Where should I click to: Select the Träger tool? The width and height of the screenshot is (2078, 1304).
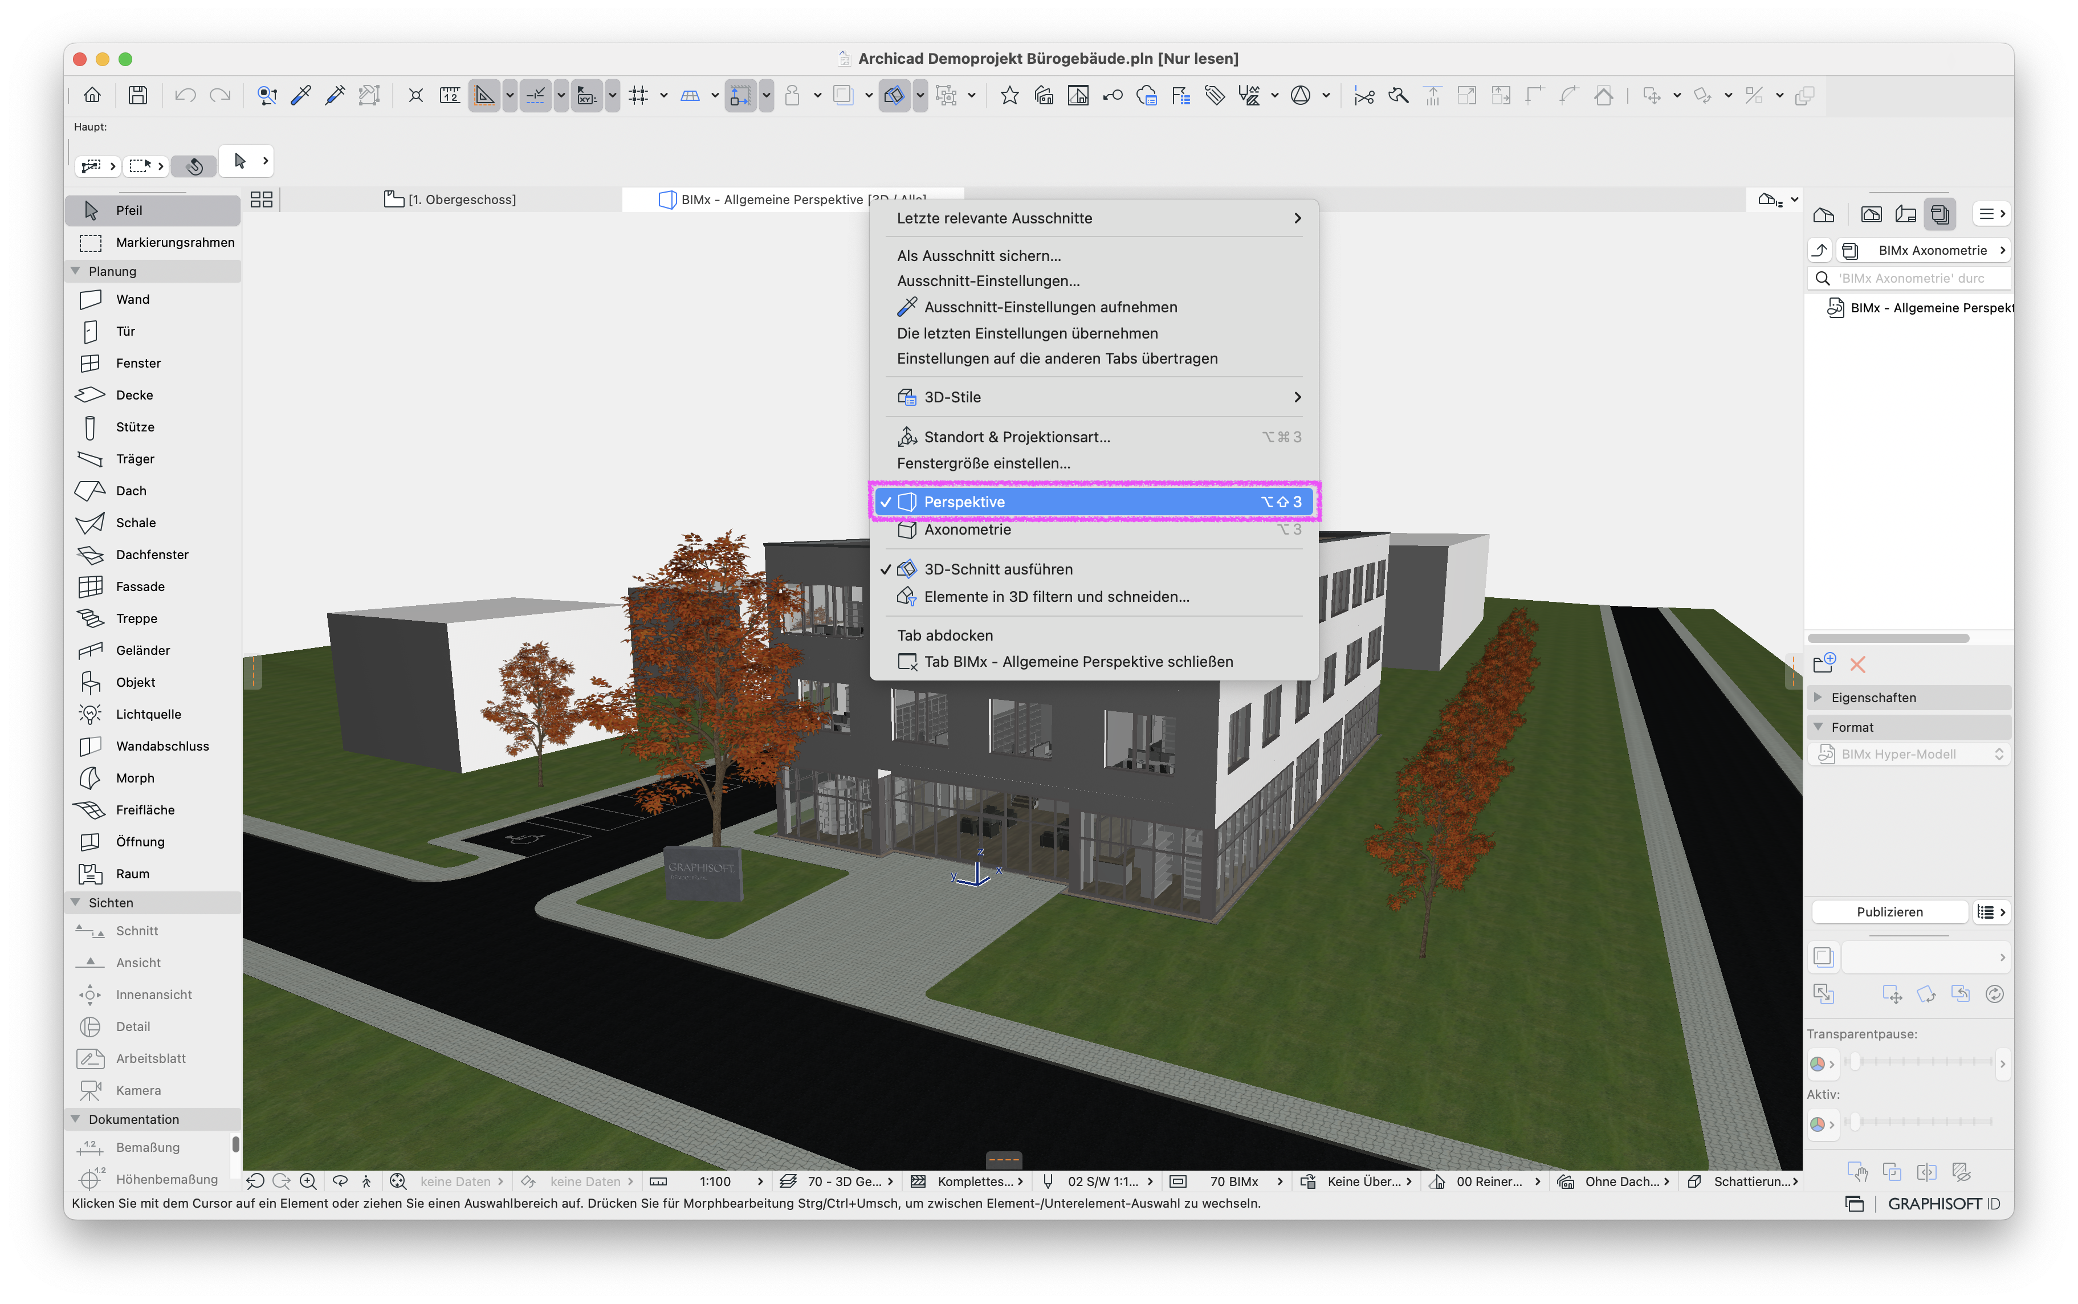(153, 459)
